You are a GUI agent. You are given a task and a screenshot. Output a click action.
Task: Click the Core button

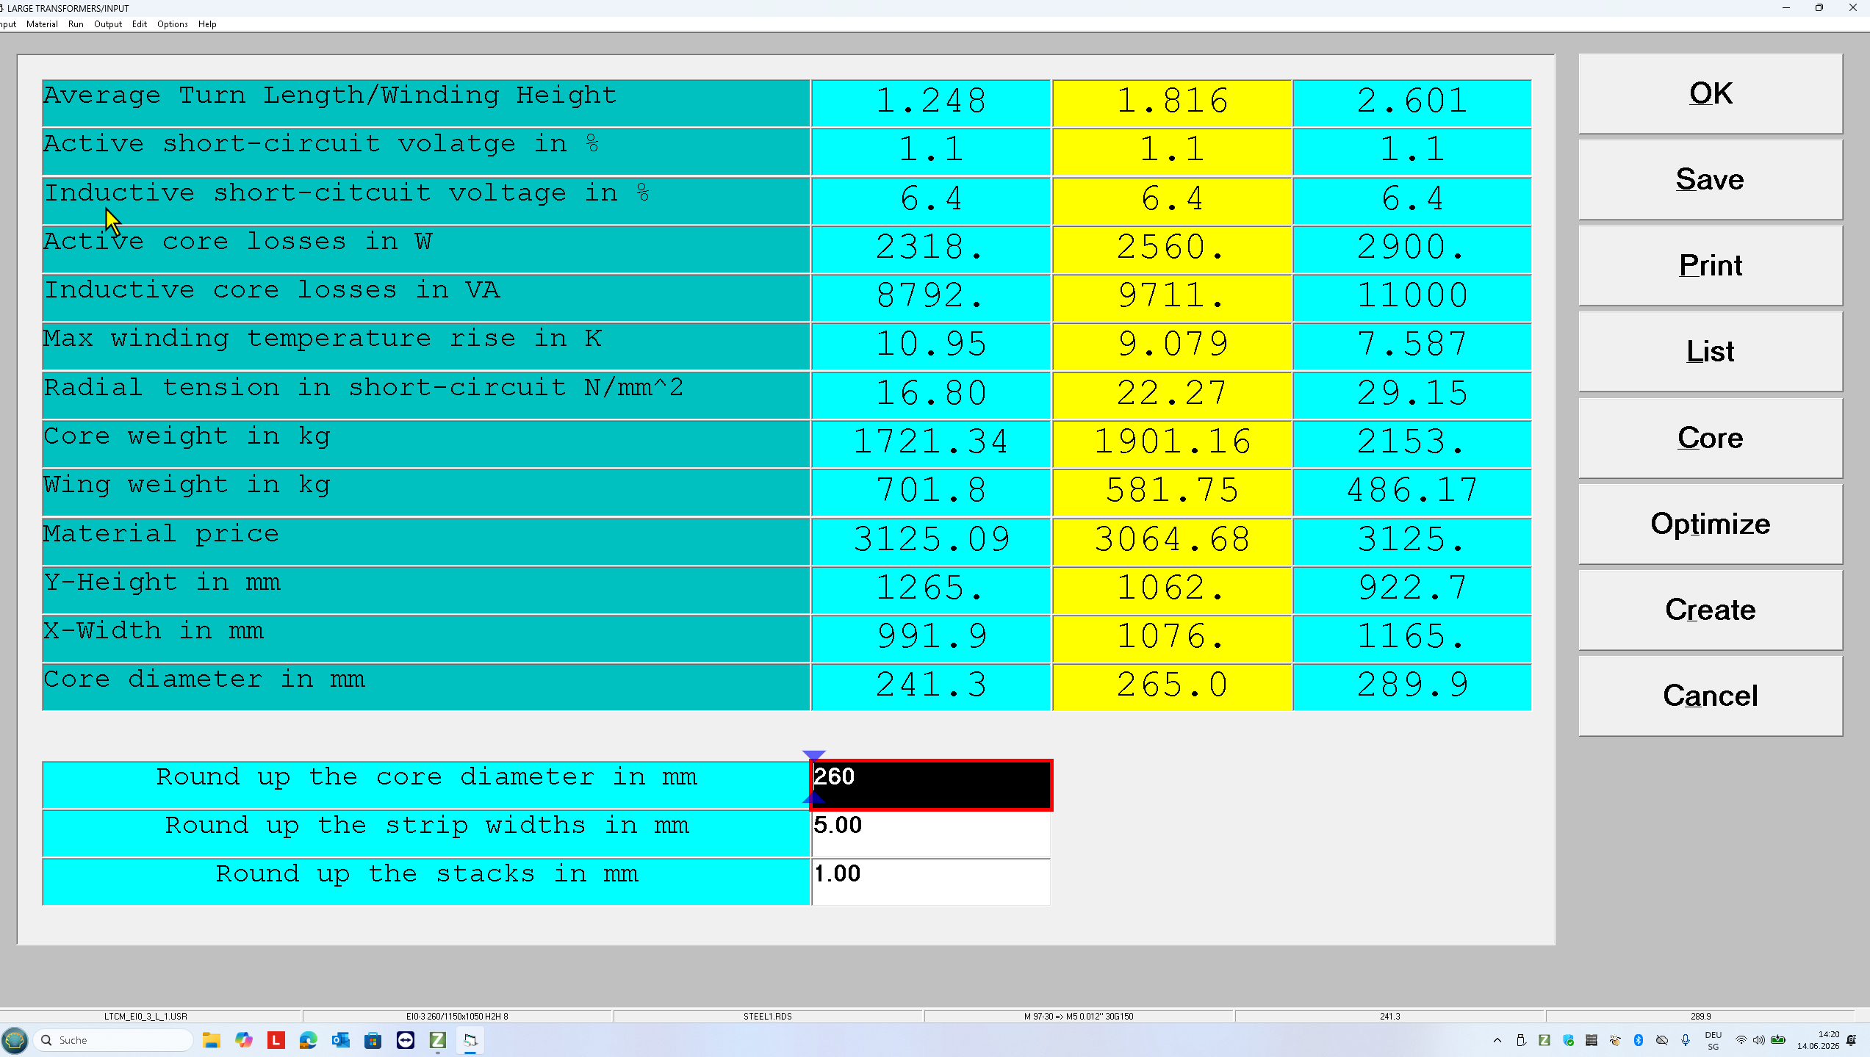point(1710,438)
